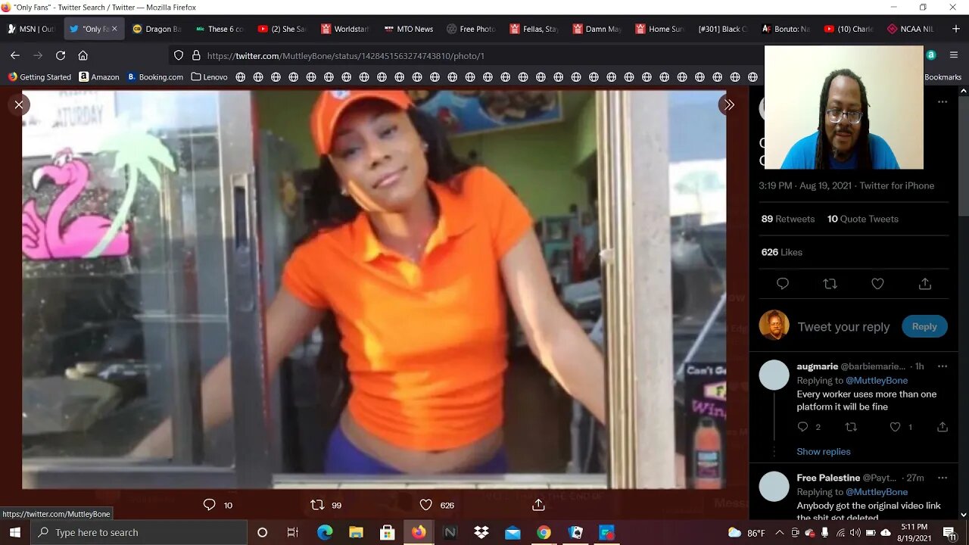This screenshot has width=969, height=545.
Task: Click the shield tracking protection icon
Action: 179,55
